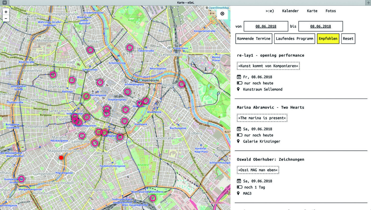371x210 pixels.
Task: Select the pink marker in Laimgrube
Action: (82, 136)
